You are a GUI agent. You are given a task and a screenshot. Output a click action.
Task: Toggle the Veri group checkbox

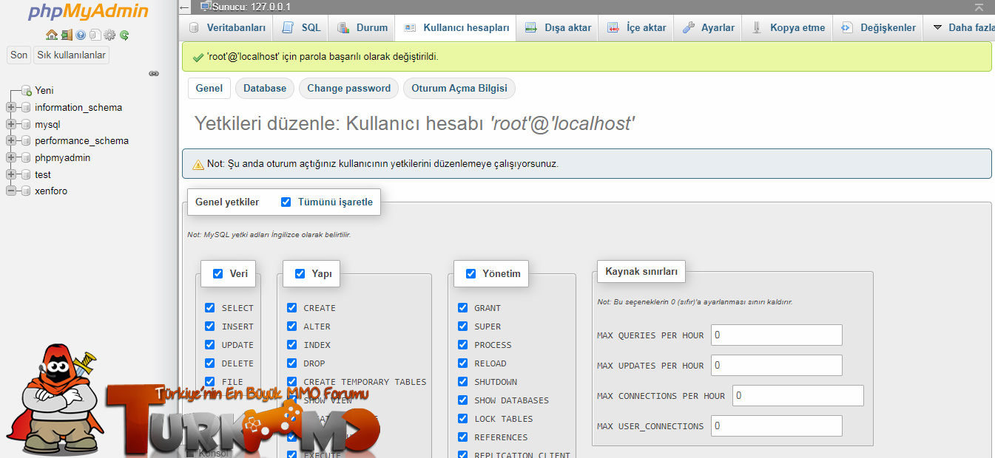click(x=217, y=273)
